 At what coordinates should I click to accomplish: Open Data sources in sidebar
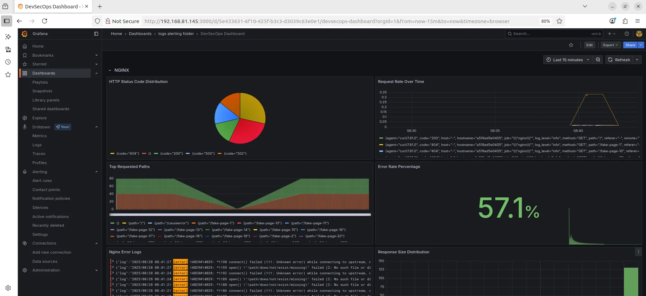coord(45,261)
